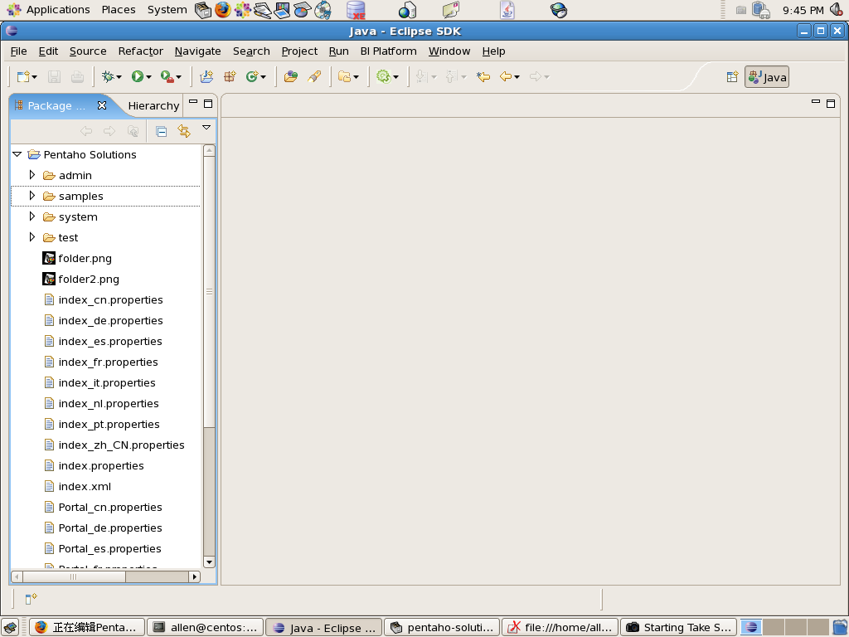849x637 pixels.
Task: Open the Open Perspective icon
Action: point(732,77)
